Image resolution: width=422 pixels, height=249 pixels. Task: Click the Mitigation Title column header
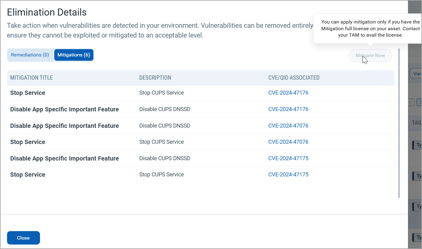31,78
